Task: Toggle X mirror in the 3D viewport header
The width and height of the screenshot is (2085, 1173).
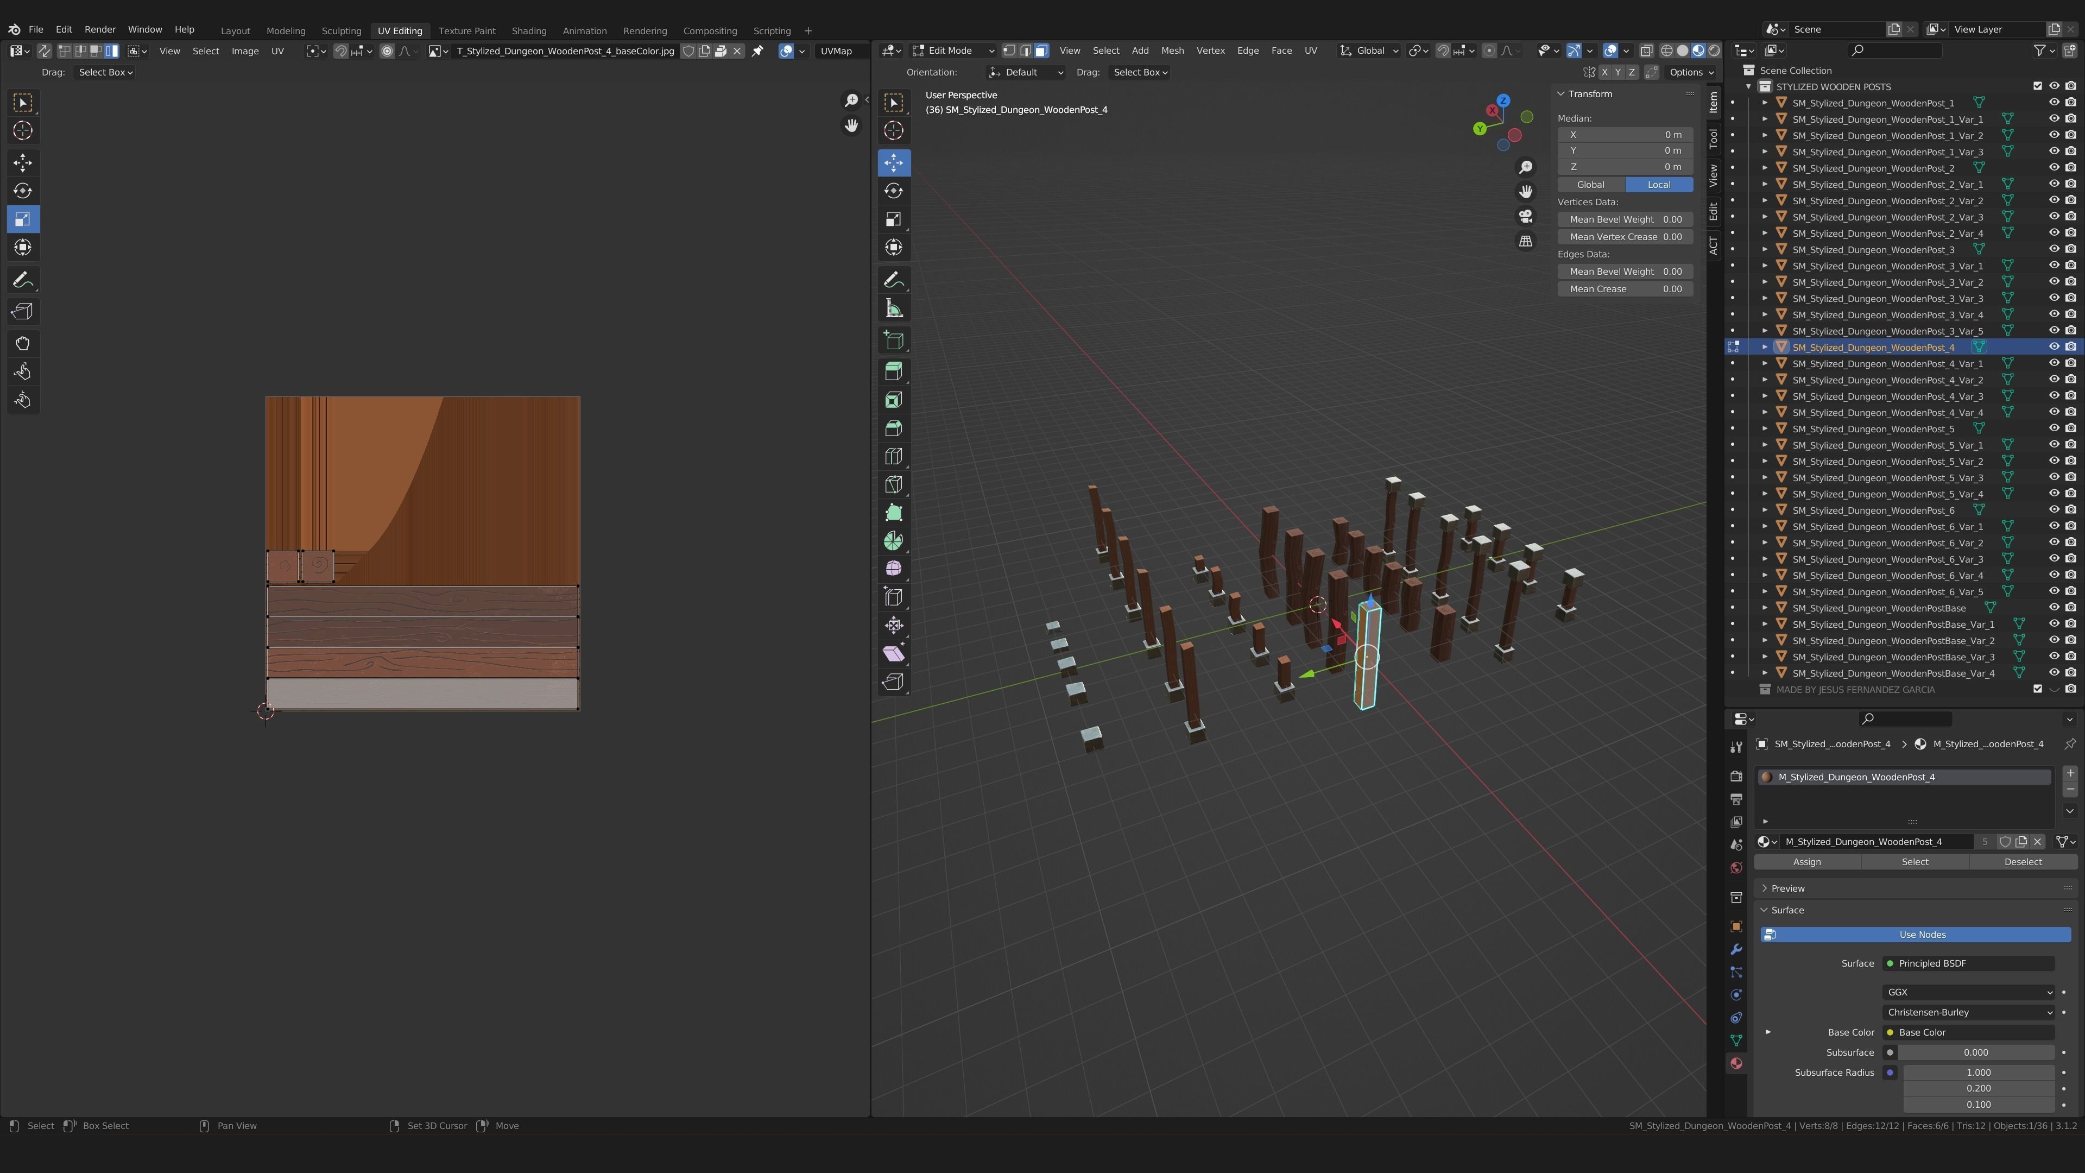Action: click(x=1604, y=72)
